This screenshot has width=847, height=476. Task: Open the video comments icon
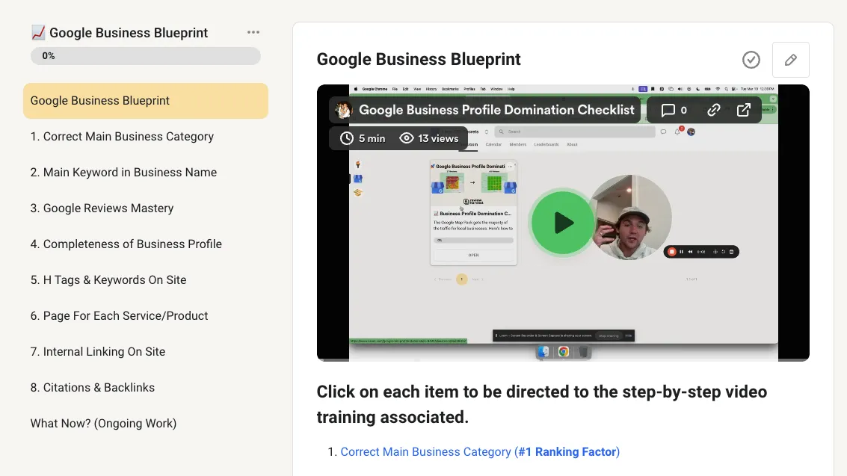[x=668, y=110]
